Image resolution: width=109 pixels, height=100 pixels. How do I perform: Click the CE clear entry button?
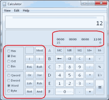coord(70,59)
